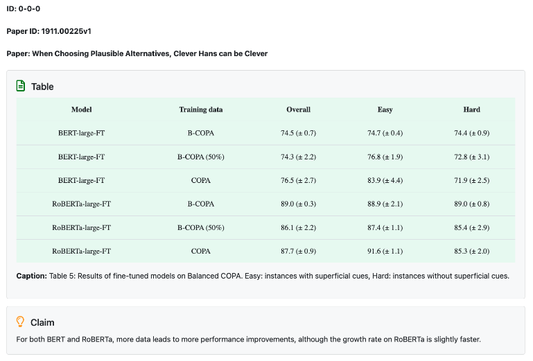This screenshot has width=533, height=361.
Task: Click the Model column header
Action: [81, 109]
